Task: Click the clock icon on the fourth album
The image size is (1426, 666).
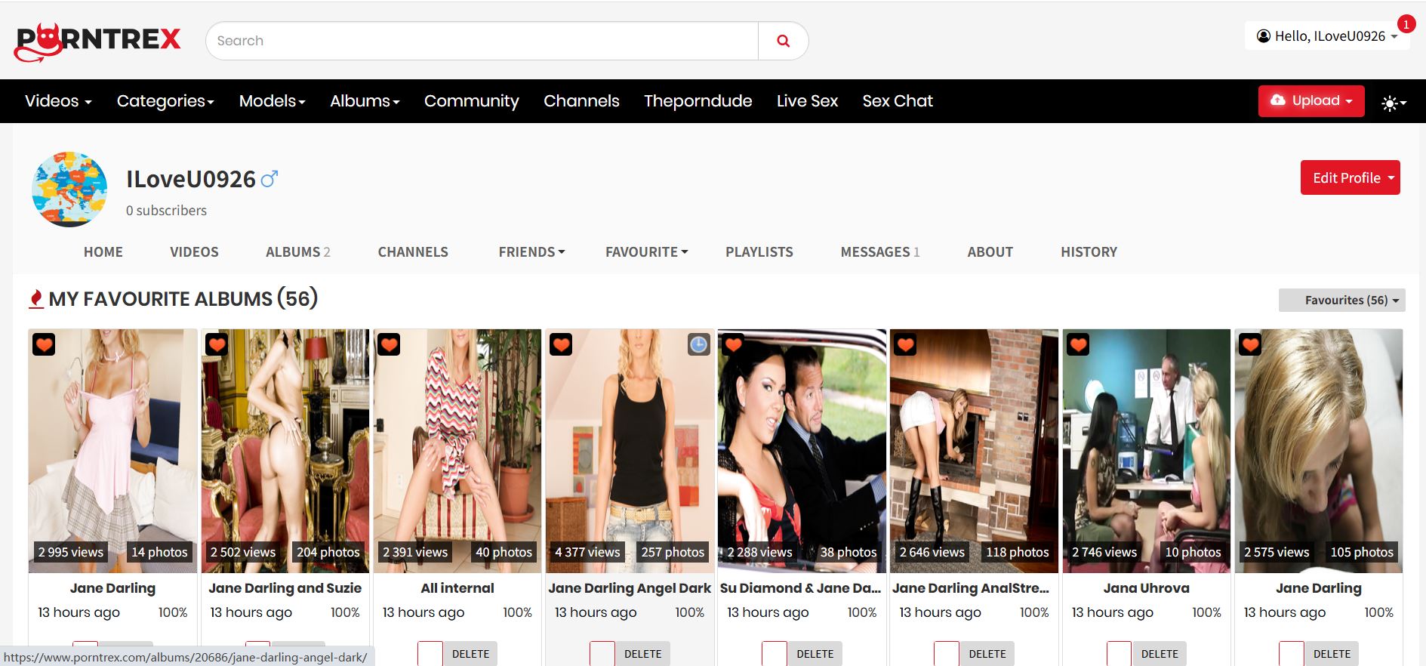Action: click(x=698, y=345)
